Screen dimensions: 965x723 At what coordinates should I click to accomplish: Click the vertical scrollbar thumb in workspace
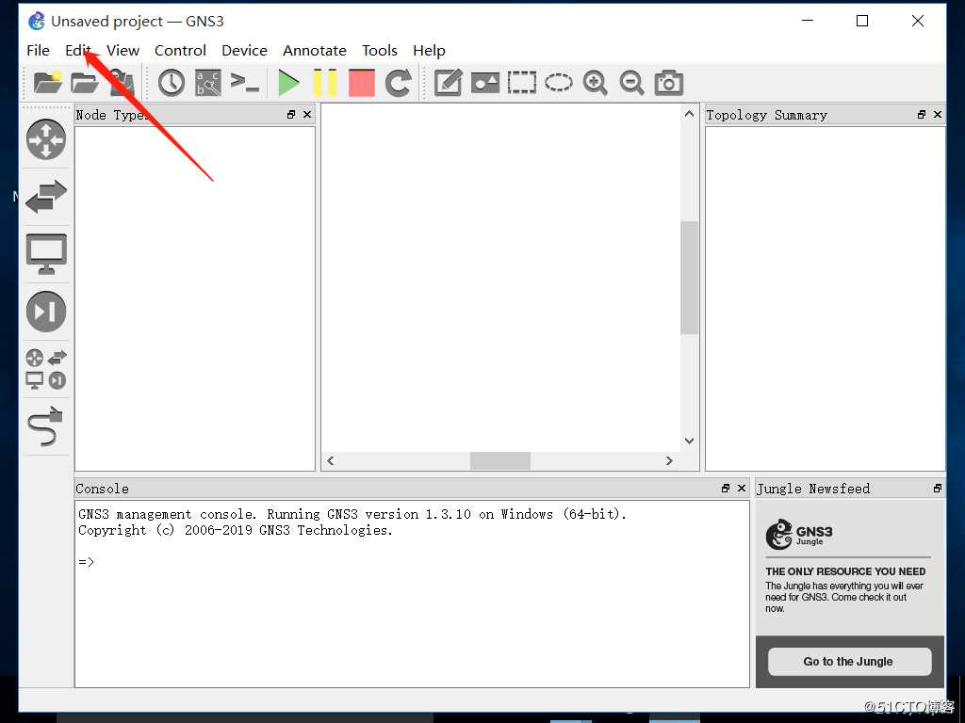(x=689, y=278)
